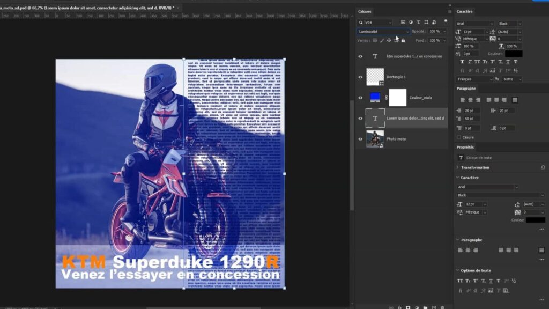Open Nette anti-aliasing dropdown

point(512,79)
